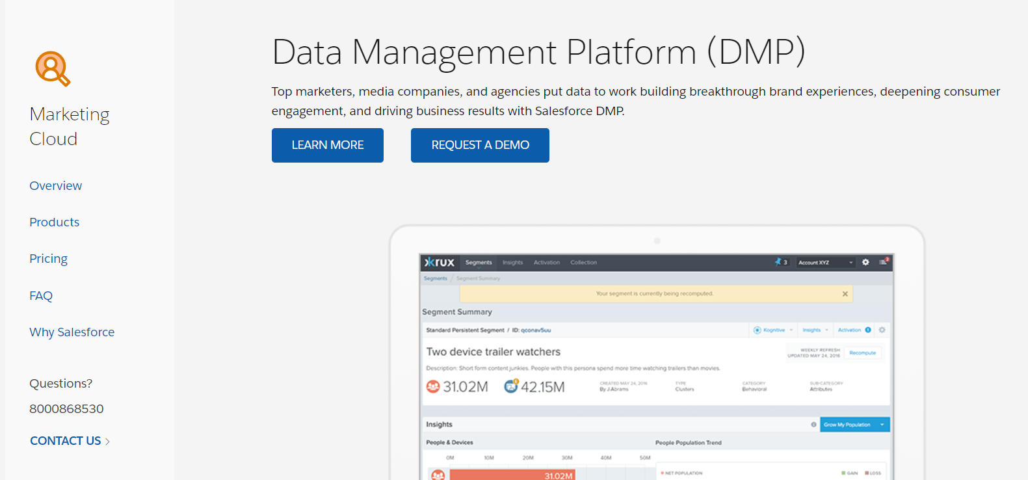Click the Two device trailer watchers title
This screenshot has width=1028, height=480.
click(x=494, y=352)
